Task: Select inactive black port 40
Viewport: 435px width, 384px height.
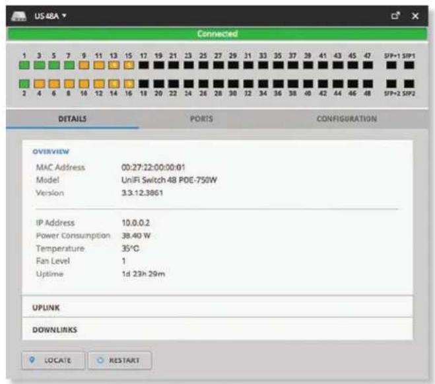Action: [308, 84]
